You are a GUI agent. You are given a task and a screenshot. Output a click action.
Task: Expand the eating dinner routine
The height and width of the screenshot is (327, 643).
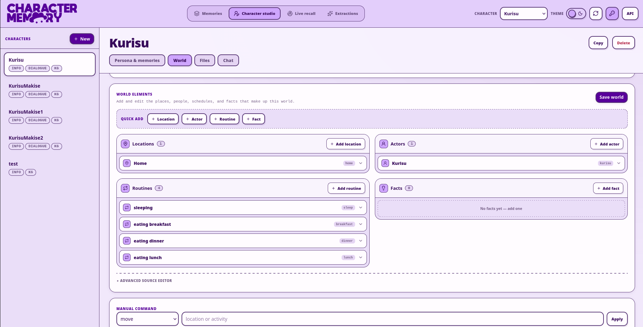coord(361,241)
